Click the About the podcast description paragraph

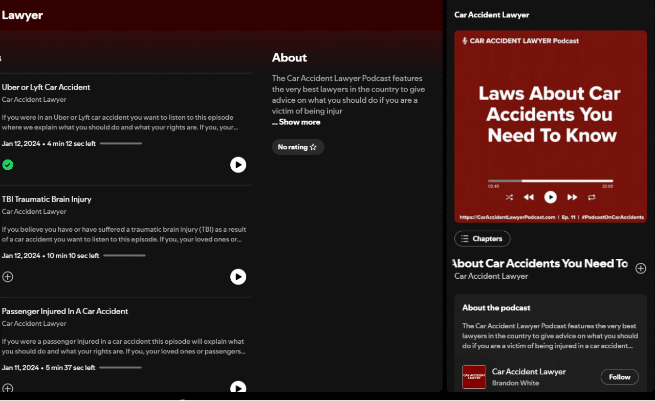550,336
